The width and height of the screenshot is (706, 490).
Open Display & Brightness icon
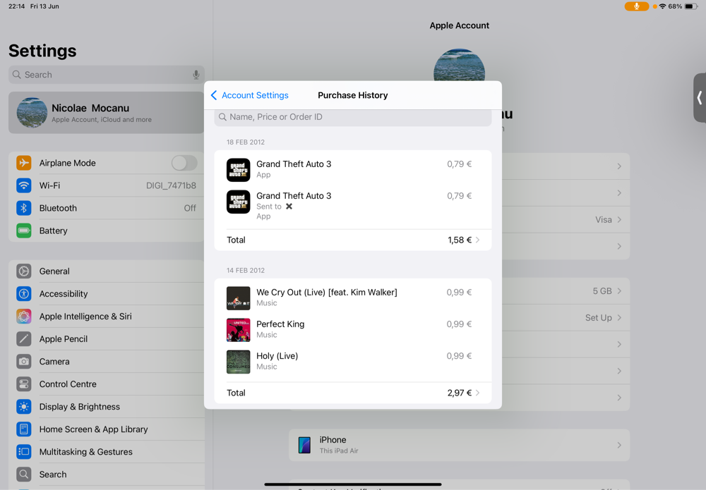[24, 407]
